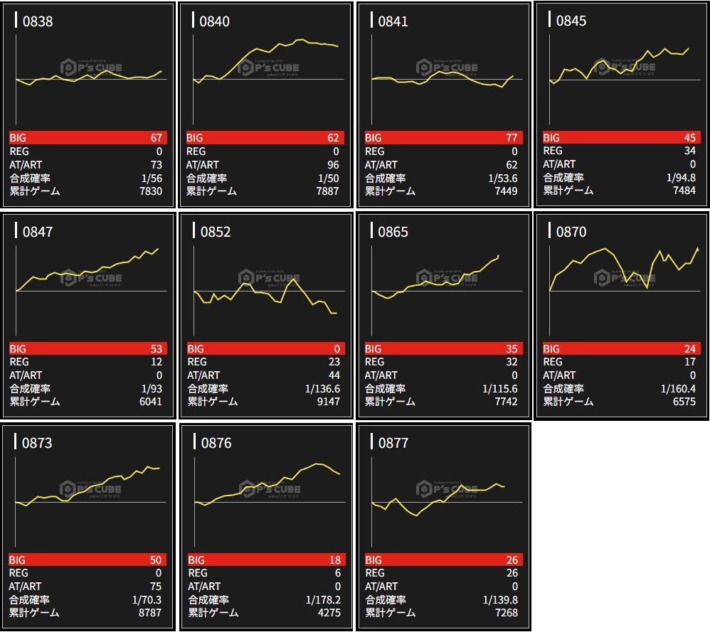
Task: Click the P's CUBE logo on machine 0838
Action: click(91, 68)
